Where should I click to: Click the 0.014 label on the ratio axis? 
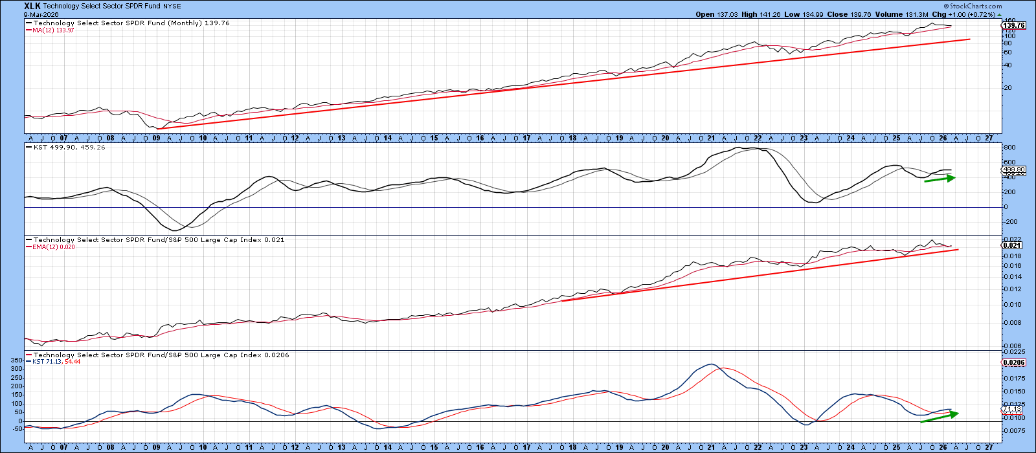[1013, 277]
